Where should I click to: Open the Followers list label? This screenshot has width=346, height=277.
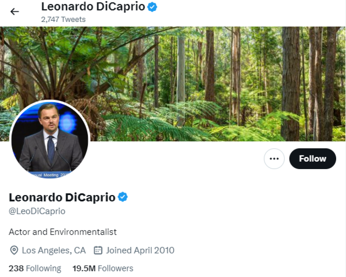(x=115, y=268)
